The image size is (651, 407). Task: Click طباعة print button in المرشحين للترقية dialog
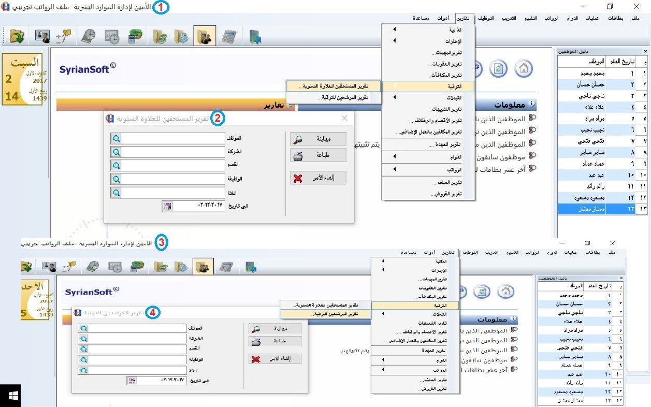(x=275, y=342)
